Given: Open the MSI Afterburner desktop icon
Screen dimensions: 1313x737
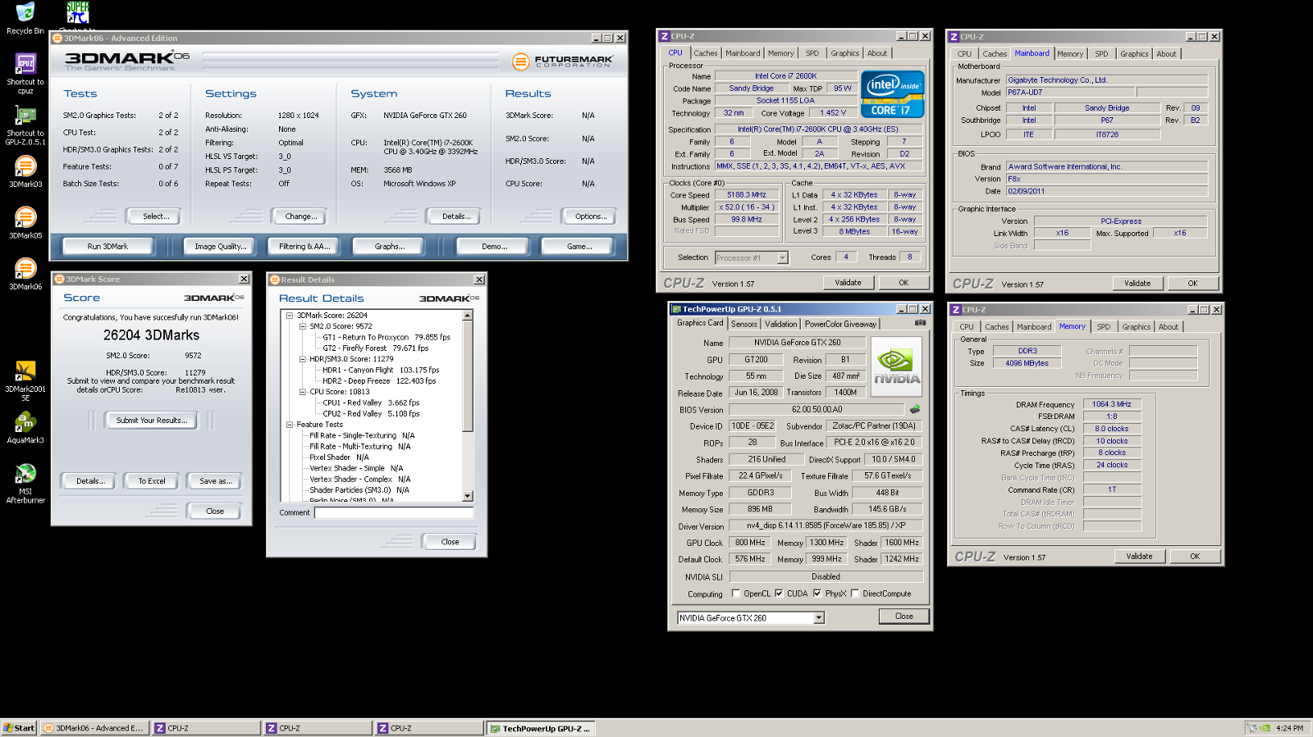Looking at the screenshot, I should 25,484.
